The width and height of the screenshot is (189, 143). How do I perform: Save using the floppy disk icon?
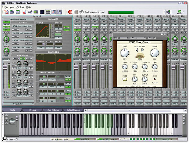point(18,12)
